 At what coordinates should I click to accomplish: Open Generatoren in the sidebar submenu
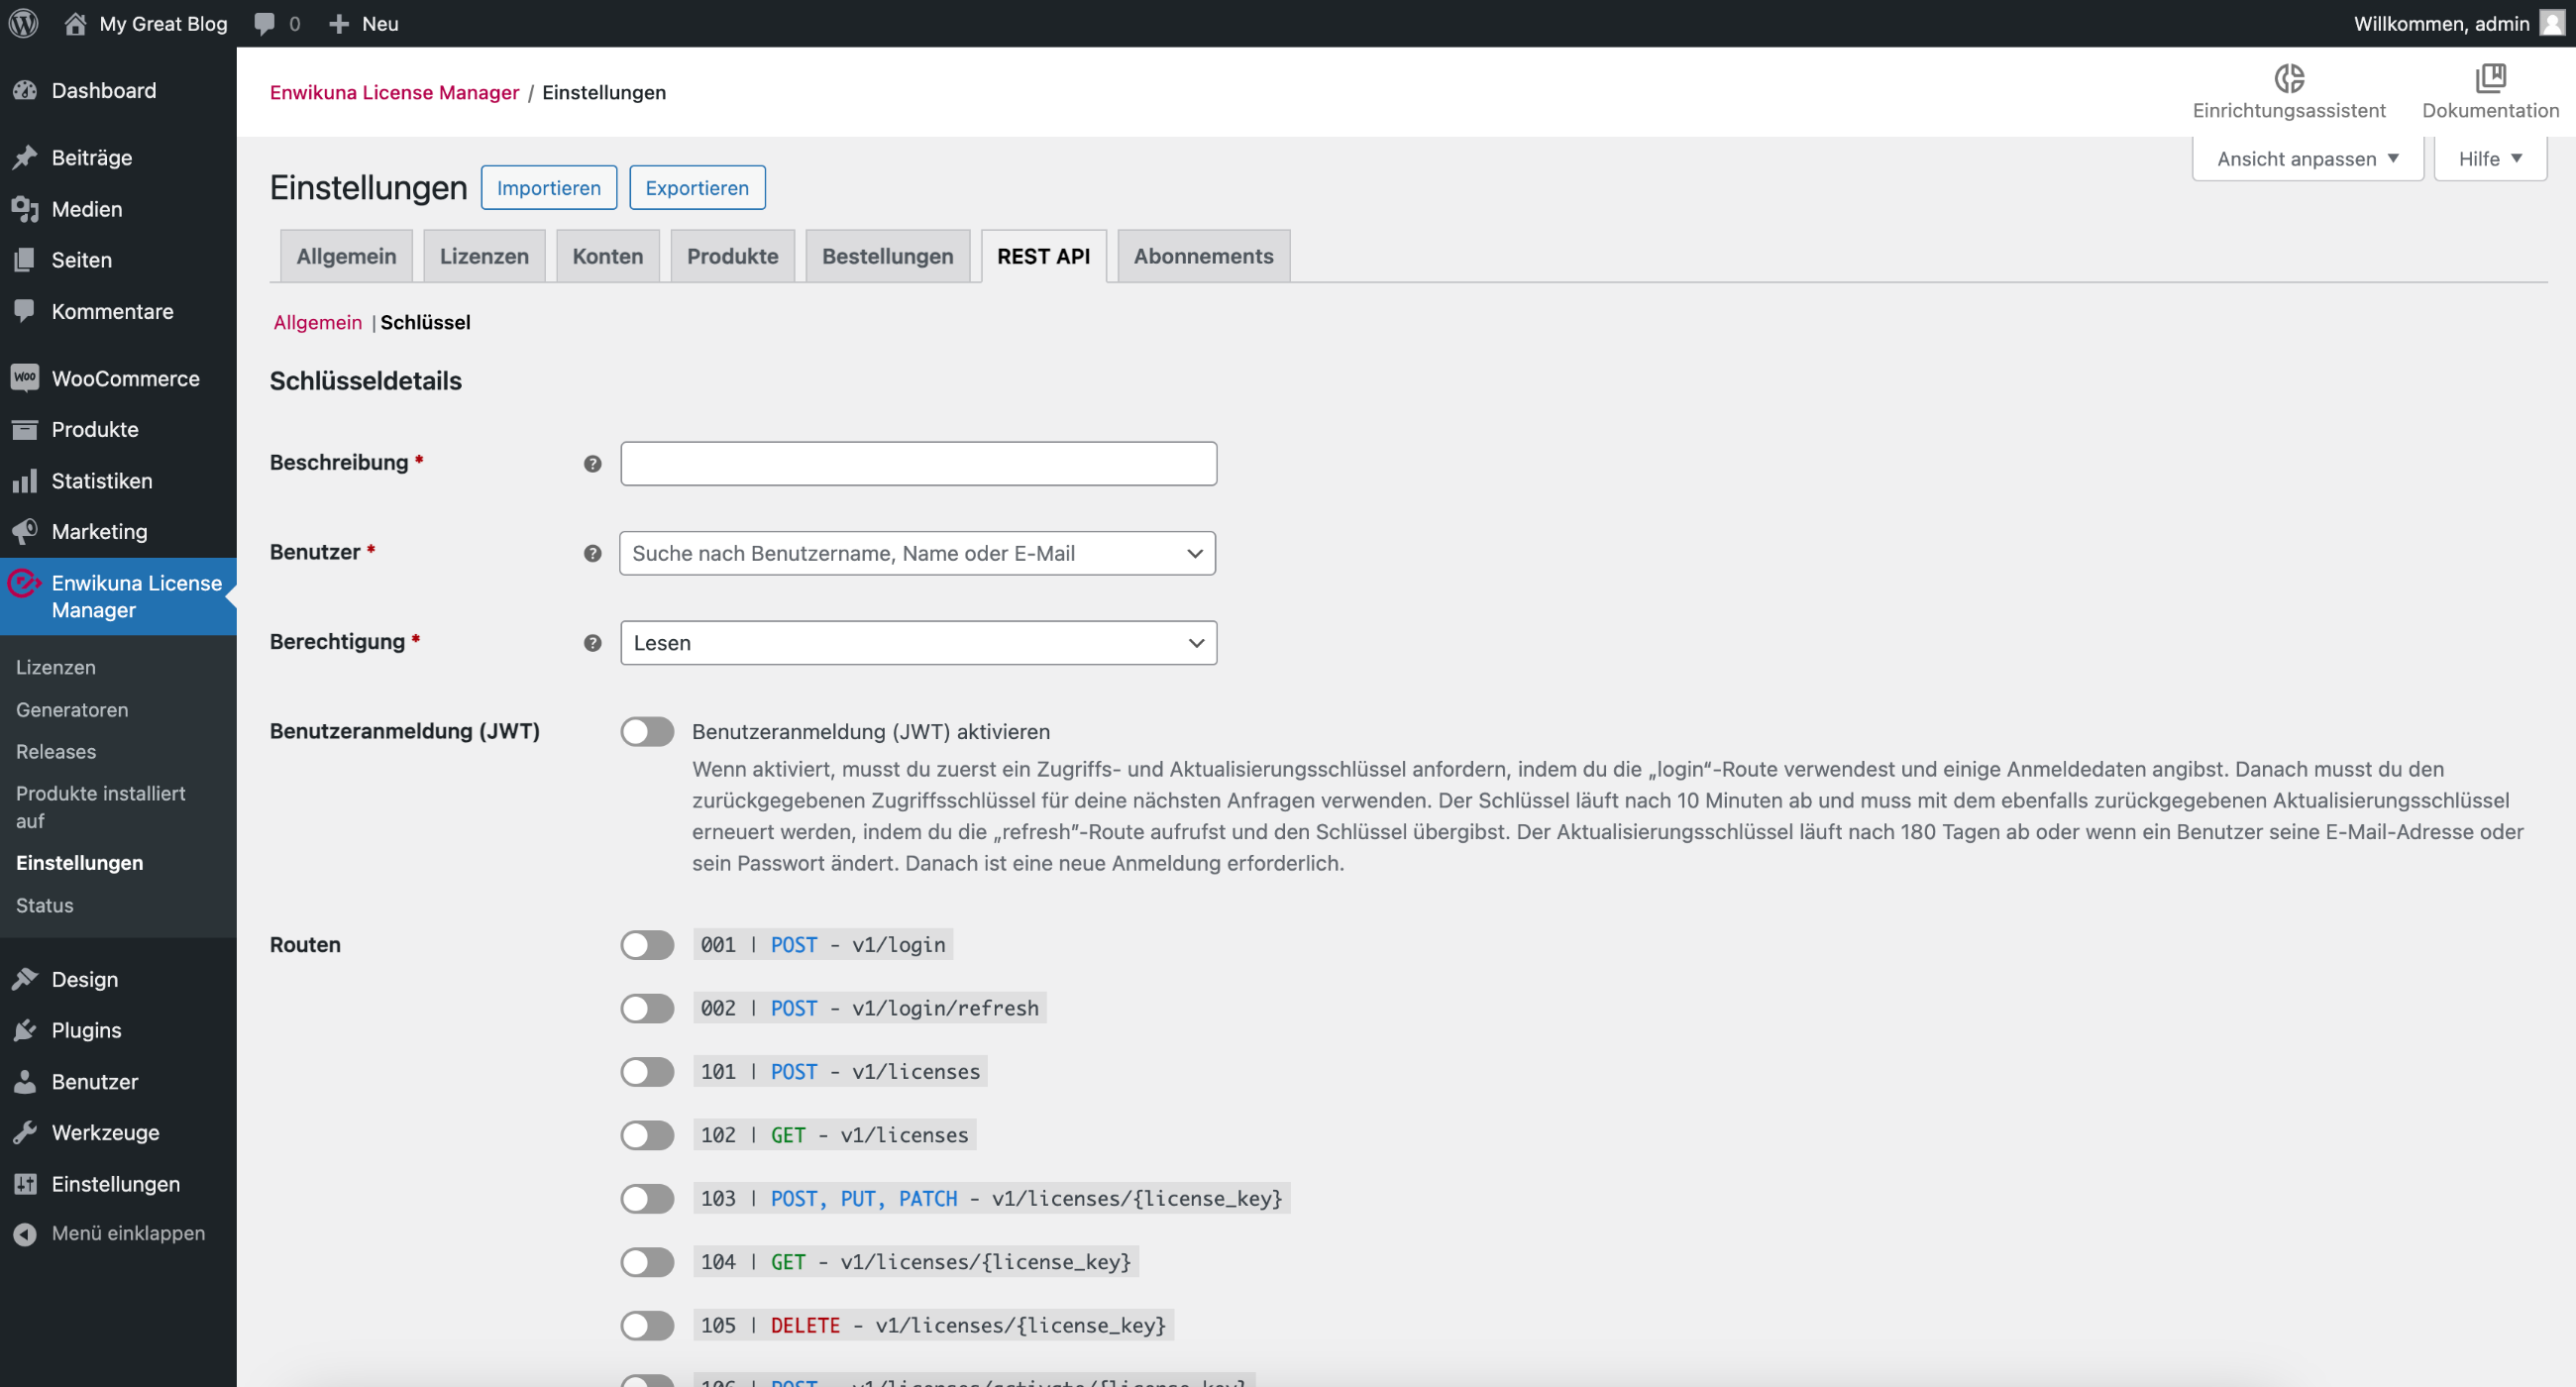coord(72,710)
